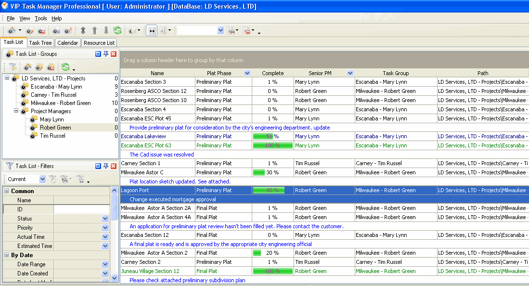Click the double-headed vertical arrow toolbar icon

tap(83, 30)
